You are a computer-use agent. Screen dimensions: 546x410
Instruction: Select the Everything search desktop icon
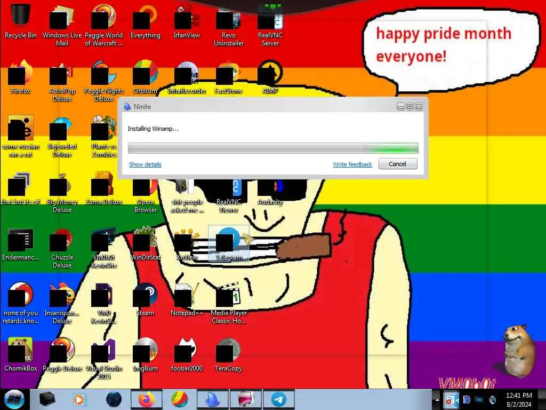(145, 21)
